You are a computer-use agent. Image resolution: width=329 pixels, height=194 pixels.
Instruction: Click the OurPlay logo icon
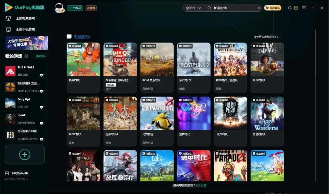pos(9,7)
